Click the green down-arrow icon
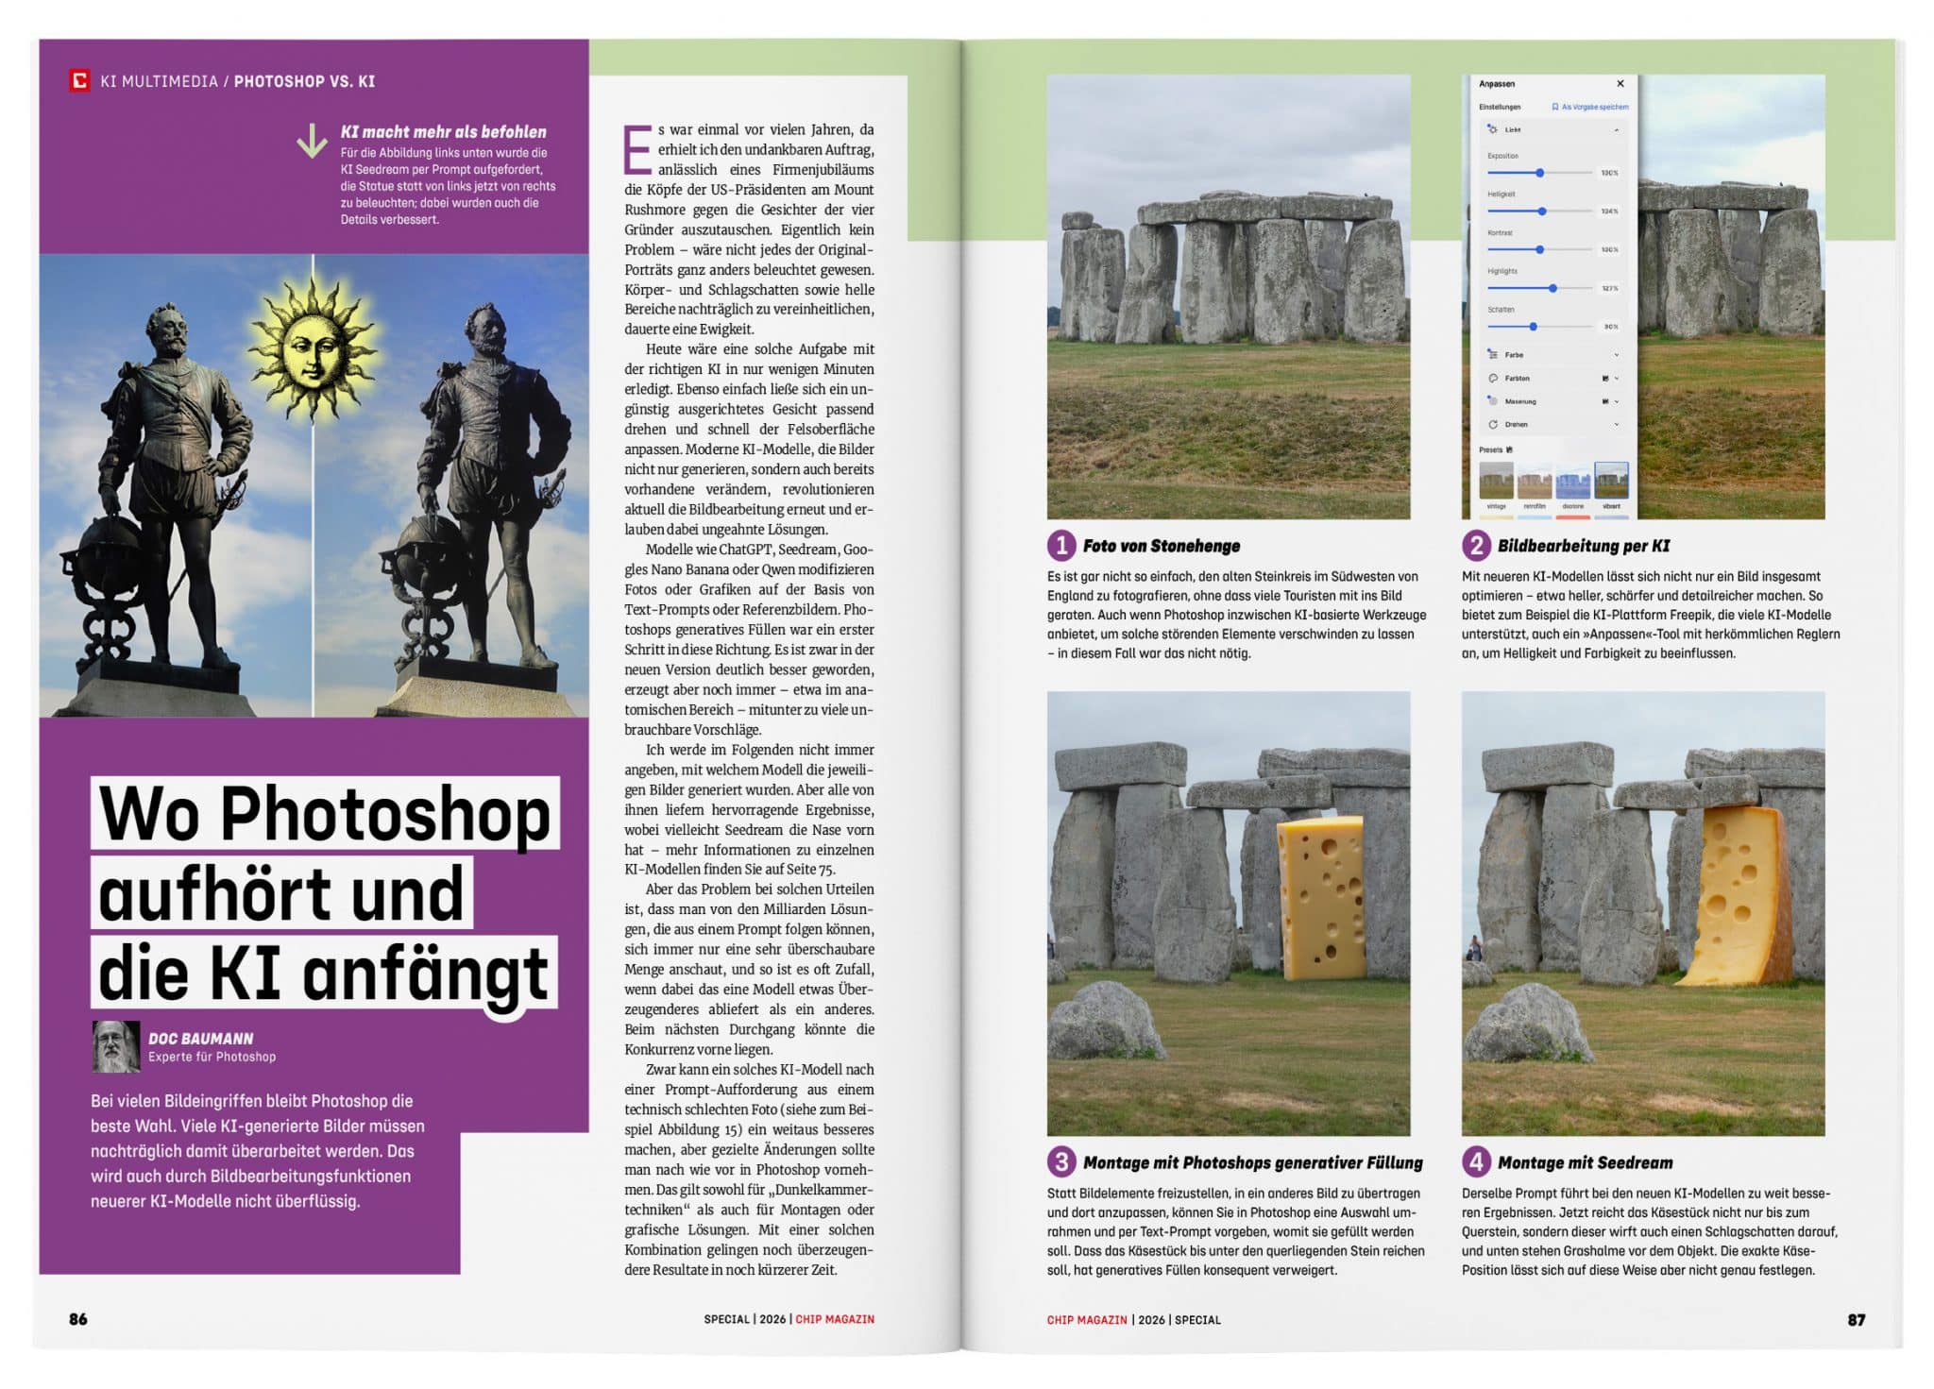Screen dimensions: 1934x1389 pos(312,142)
